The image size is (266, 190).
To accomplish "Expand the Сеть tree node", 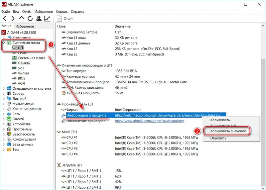I will (x=4, y=114).
